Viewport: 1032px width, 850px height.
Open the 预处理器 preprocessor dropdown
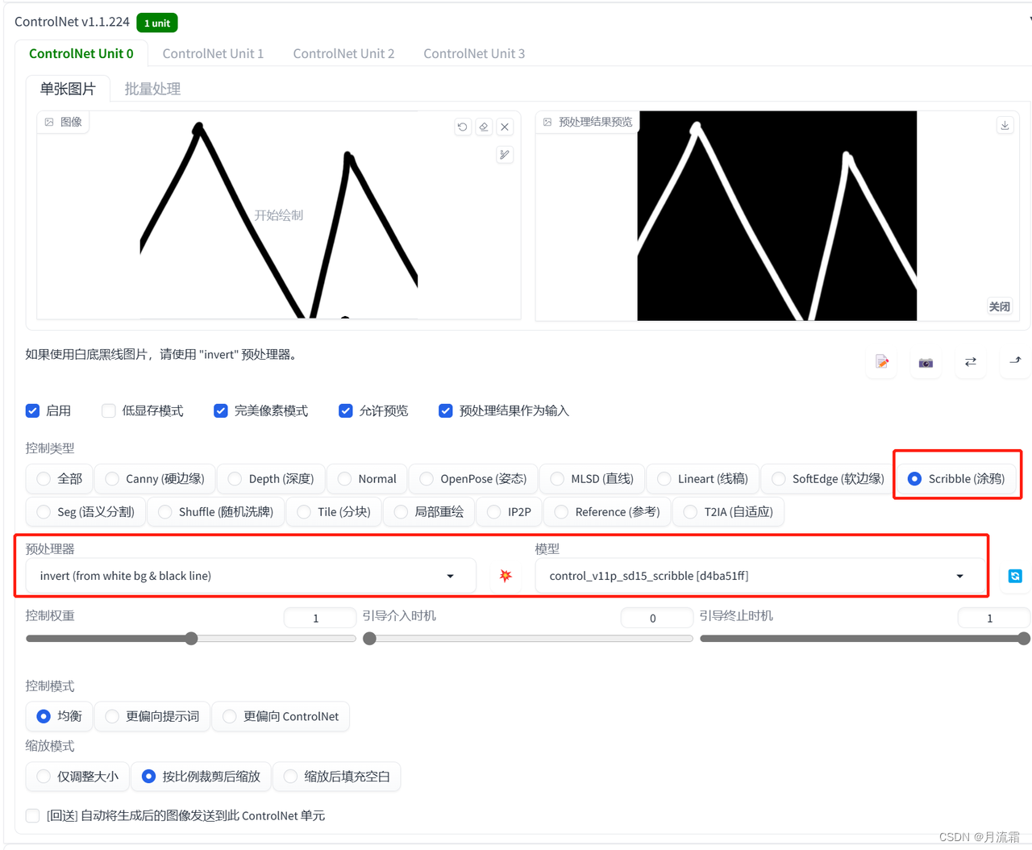[250, 576]
